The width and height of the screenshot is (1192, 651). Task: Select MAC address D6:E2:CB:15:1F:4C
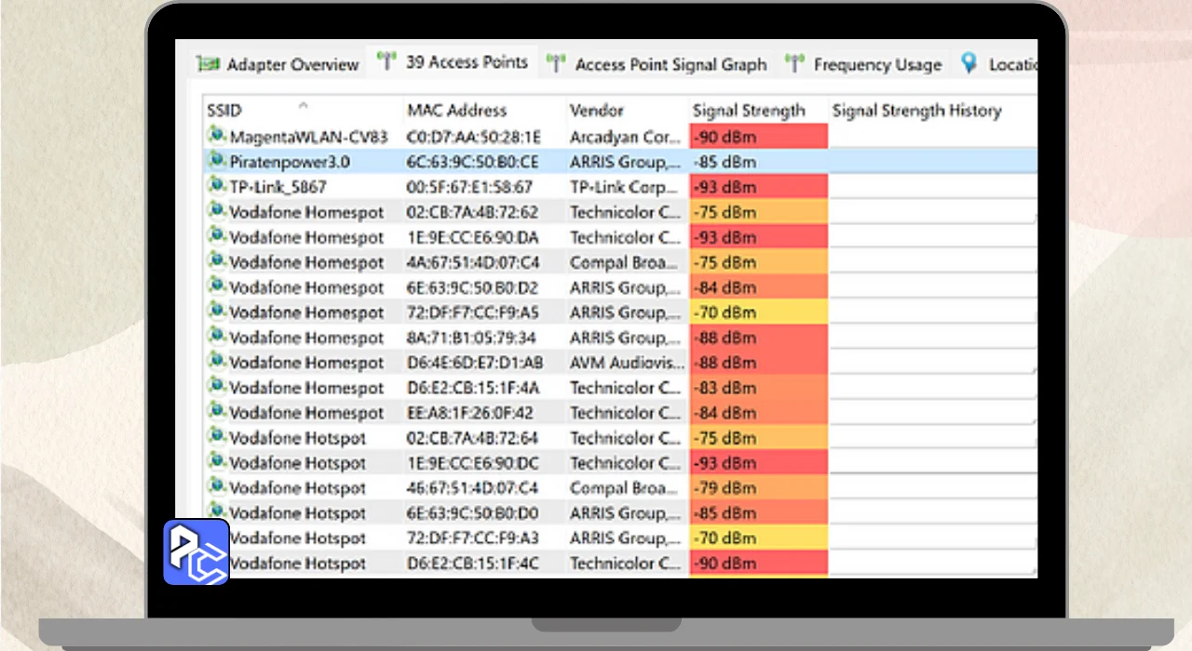click(x=472, y=564)
